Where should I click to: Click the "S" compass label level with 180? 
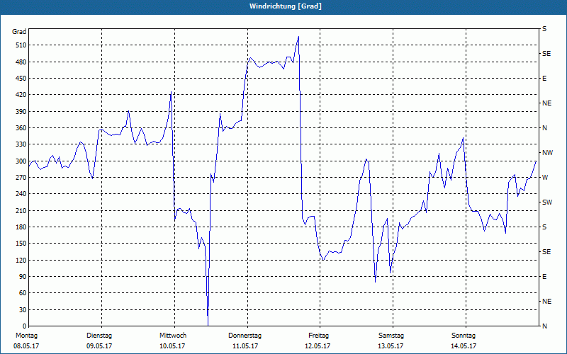coord(544,227)
